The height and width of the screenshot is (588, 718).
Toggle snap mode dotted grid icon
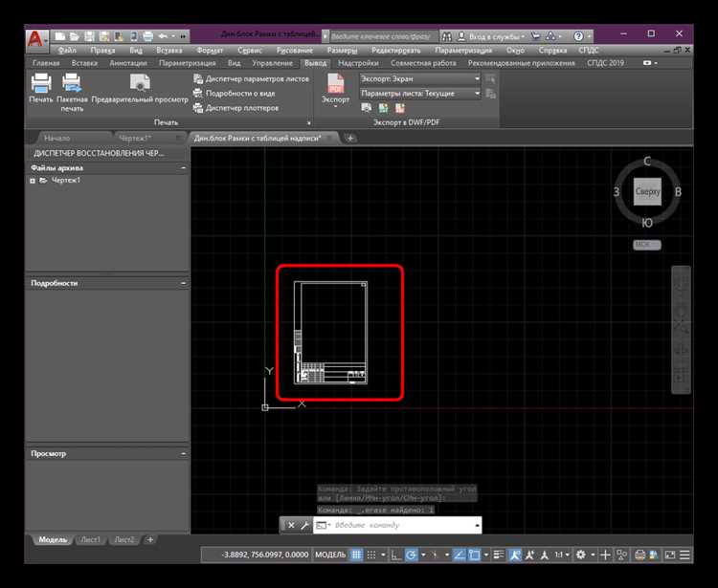click(371, 555)
